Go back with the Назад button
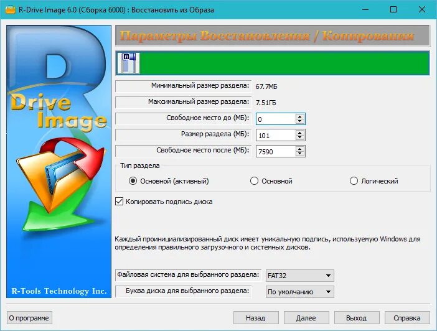437x331 pixels. click(256, 318)
